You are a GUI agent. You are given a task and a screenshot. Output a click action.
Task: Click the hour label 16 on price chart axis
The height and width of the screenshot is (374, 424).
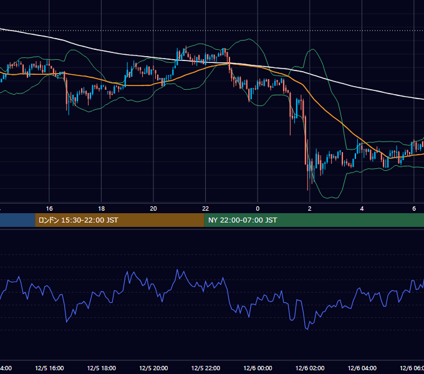point(49,208)
